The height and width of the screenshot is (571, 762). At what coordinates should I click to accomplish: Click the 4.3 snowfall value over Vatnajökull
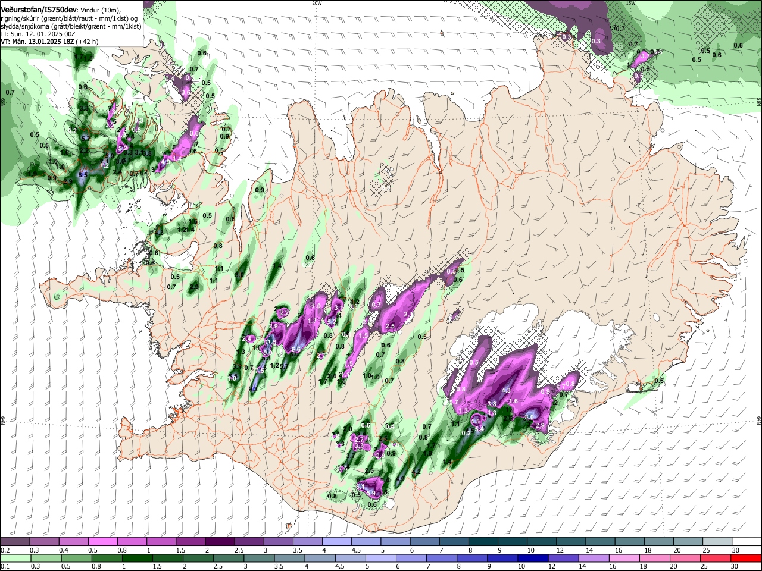[x=507, y=390]
